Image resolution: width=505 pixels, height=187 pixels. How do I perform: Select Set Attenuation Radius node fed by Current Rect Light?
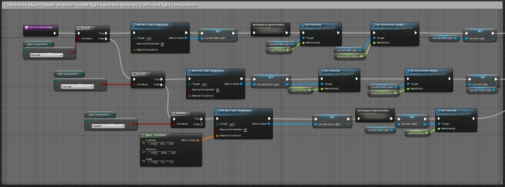(395, 34)
